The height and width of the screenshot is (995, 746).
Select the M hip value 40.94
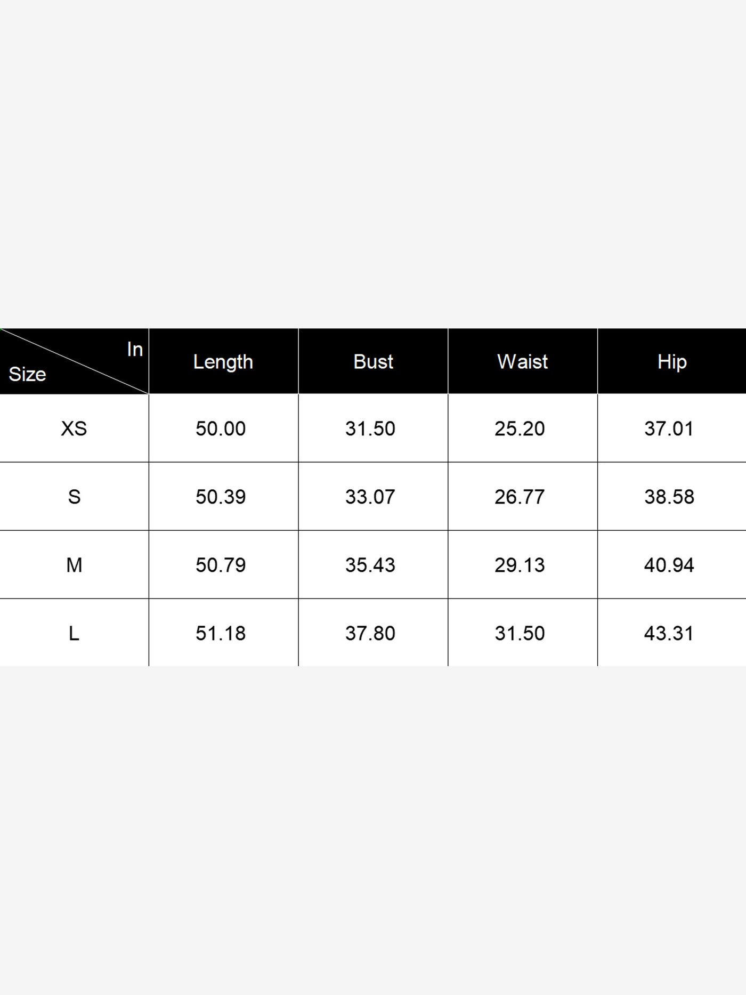tap(669, 565)
